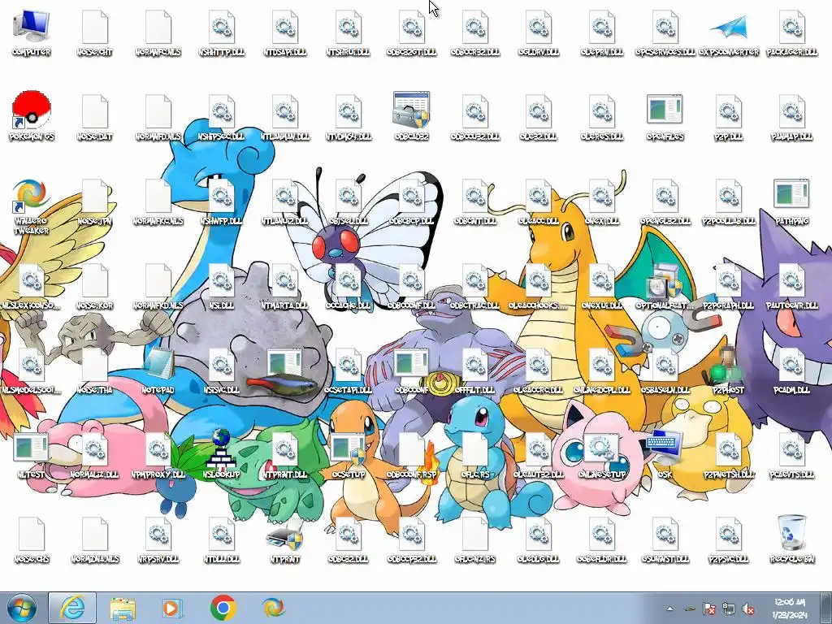Select the NLTEST program icon
The width and height of the screenshot is (832, 624).
tap(32, 448)
